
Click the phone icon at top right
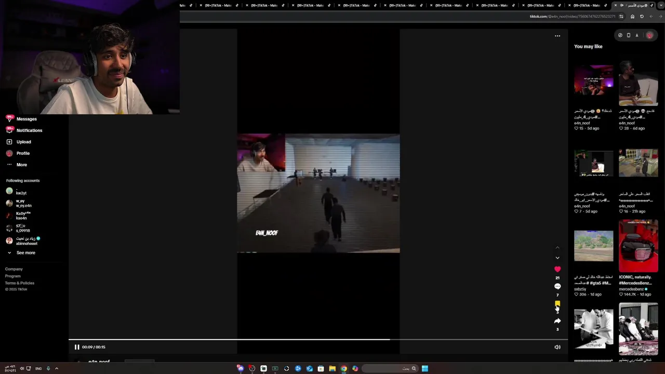click(629, 35)
